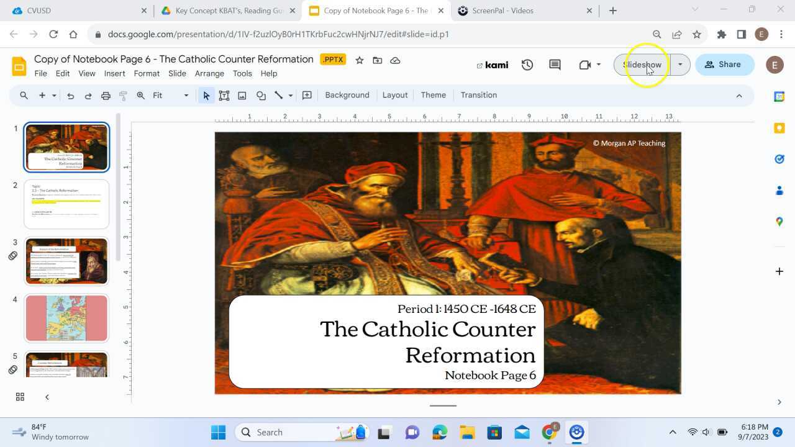795x447 pixels.
Task: Open Google Keep in the side panel
Action: [x=779, y=128]
